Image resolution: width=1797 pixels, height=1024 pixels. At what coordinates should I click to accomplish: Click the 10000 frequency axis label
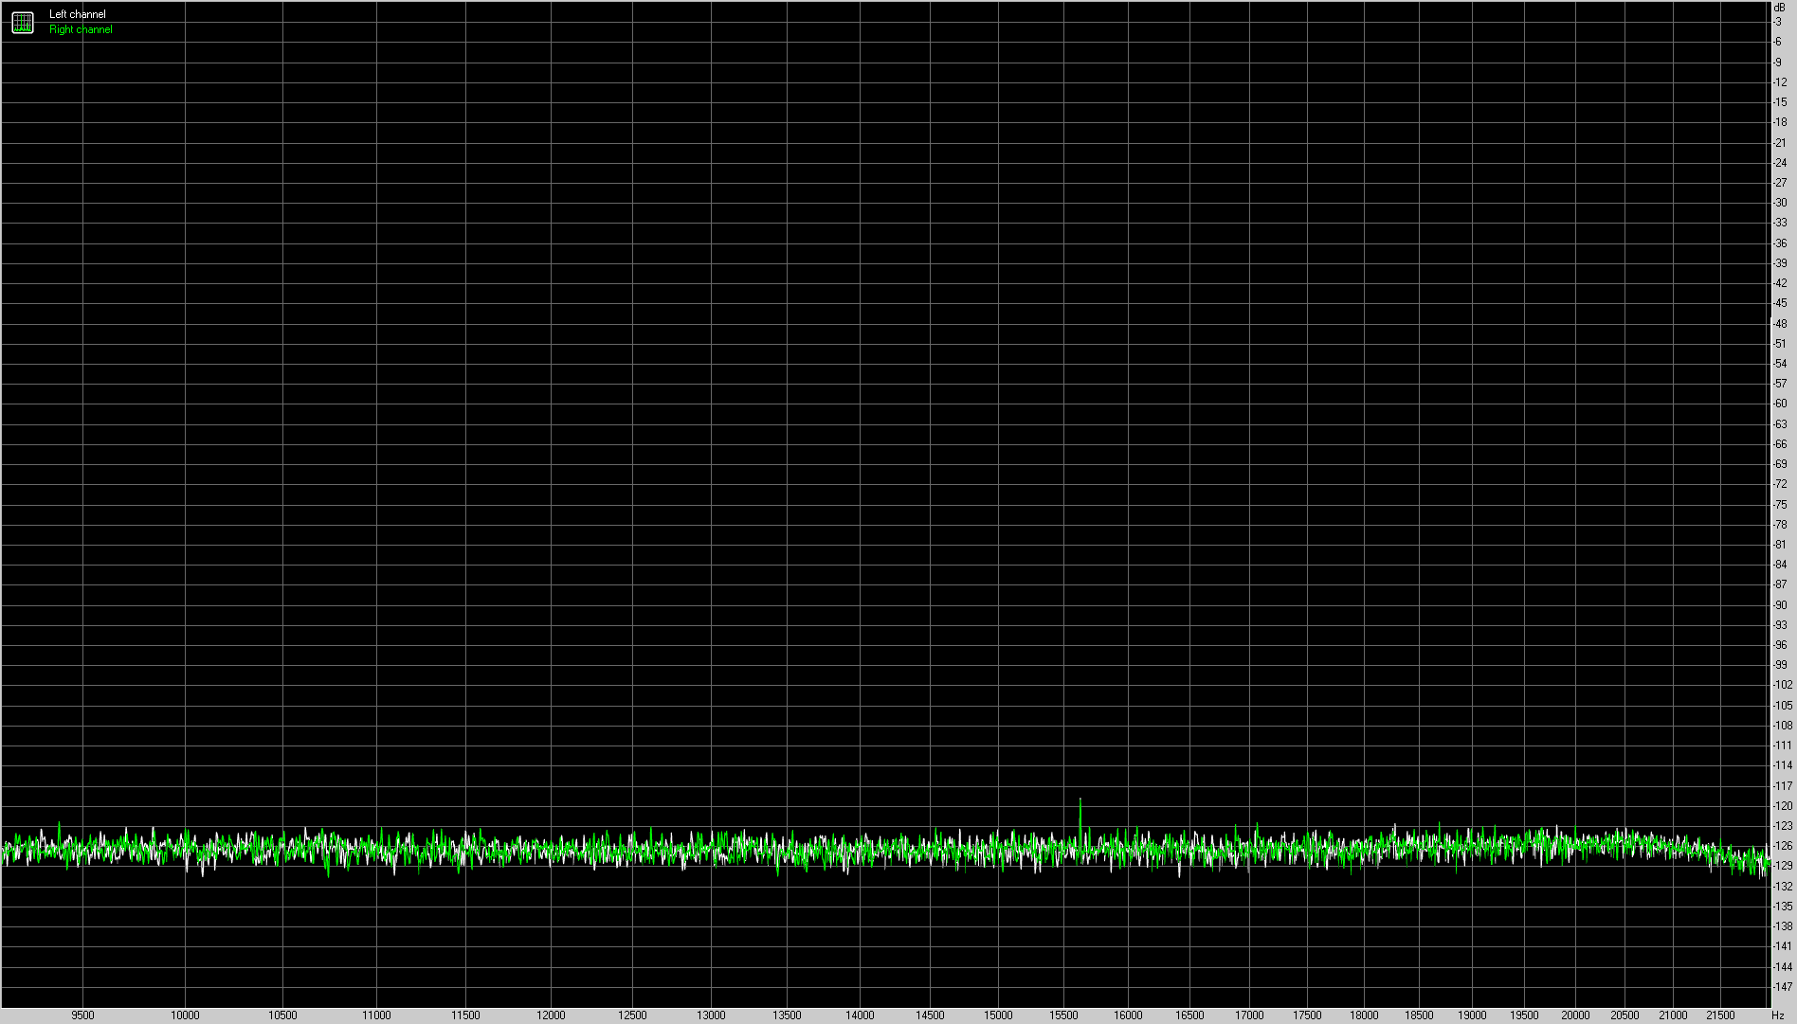click(185, 1015)
